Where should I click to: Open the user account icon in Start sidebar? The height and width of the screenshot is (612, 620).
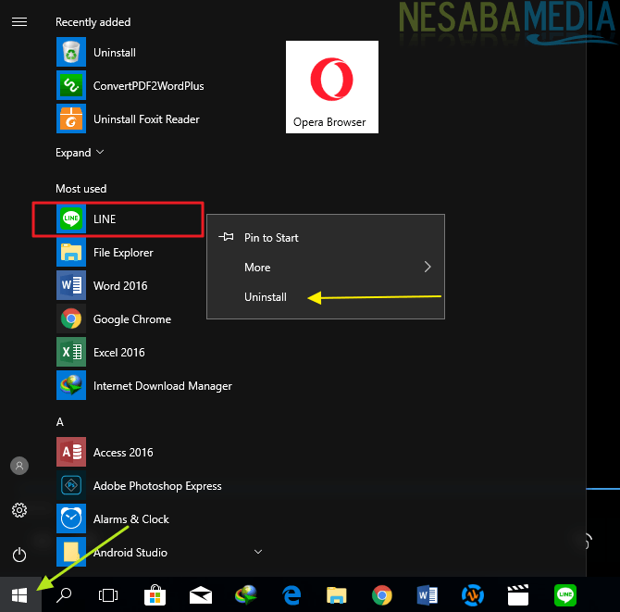click(19, 466)
